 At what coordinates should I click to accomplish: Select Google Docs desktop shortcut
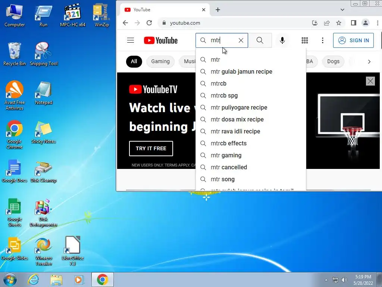(15, 171)
